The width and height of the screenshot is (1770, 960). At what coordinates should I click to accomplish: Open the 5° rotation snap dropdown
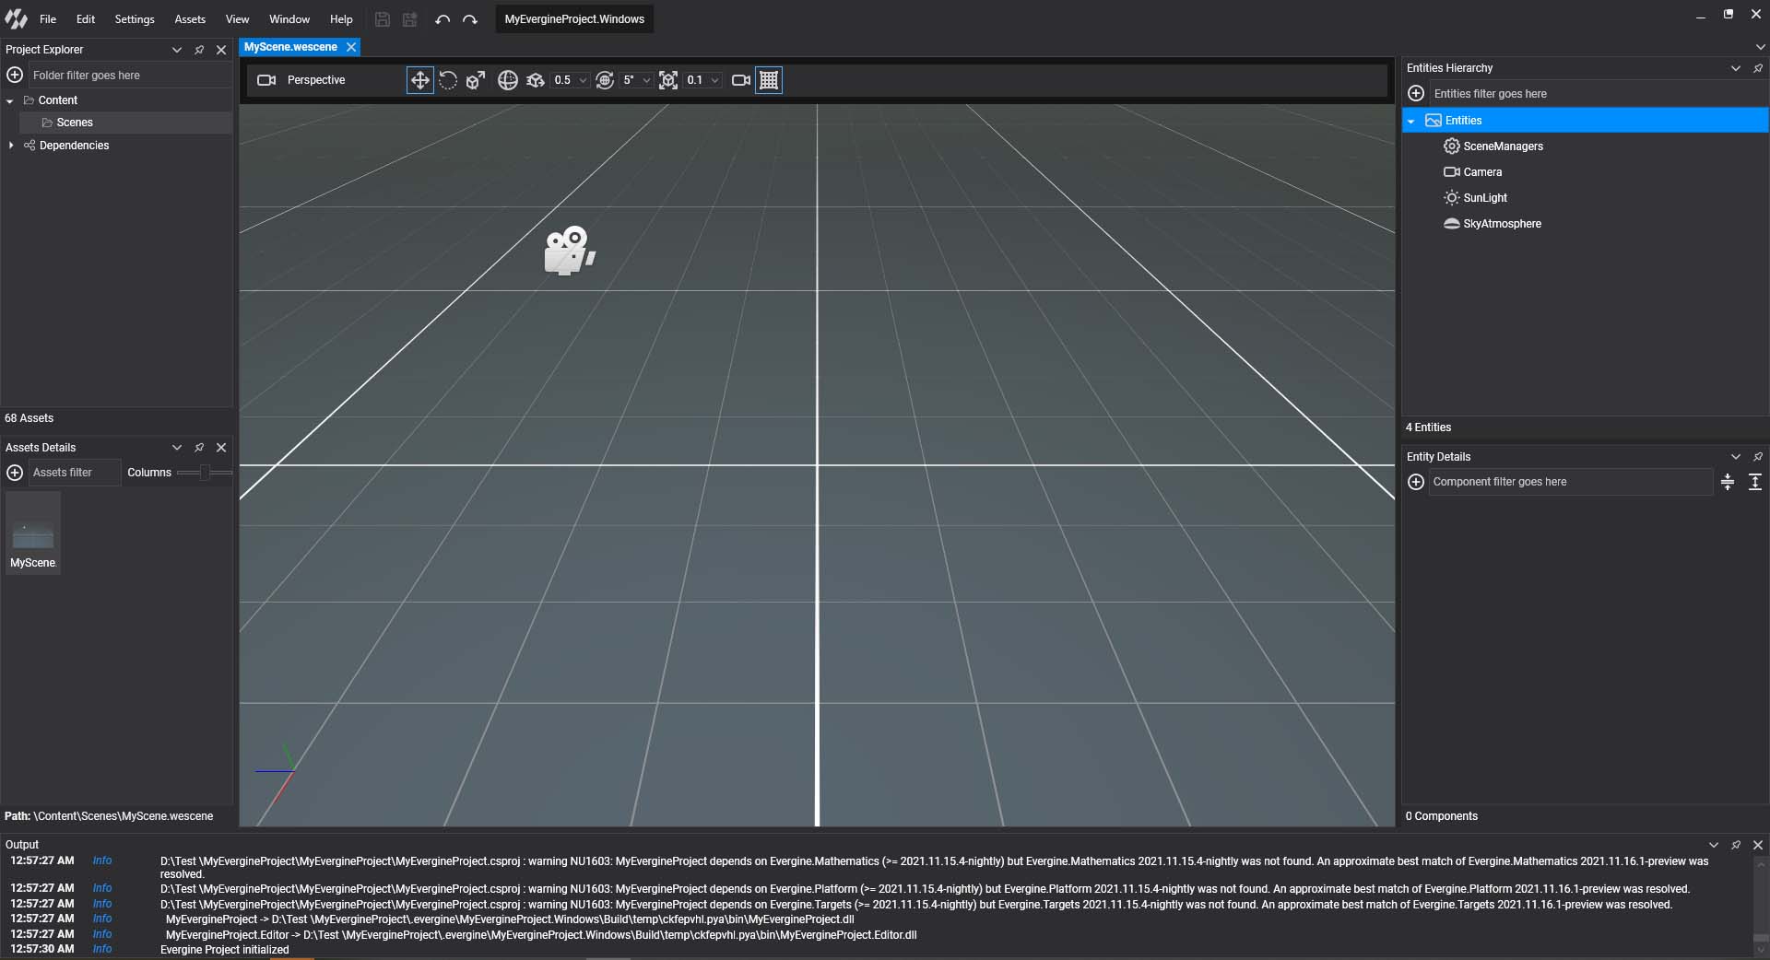pos(646,80)
